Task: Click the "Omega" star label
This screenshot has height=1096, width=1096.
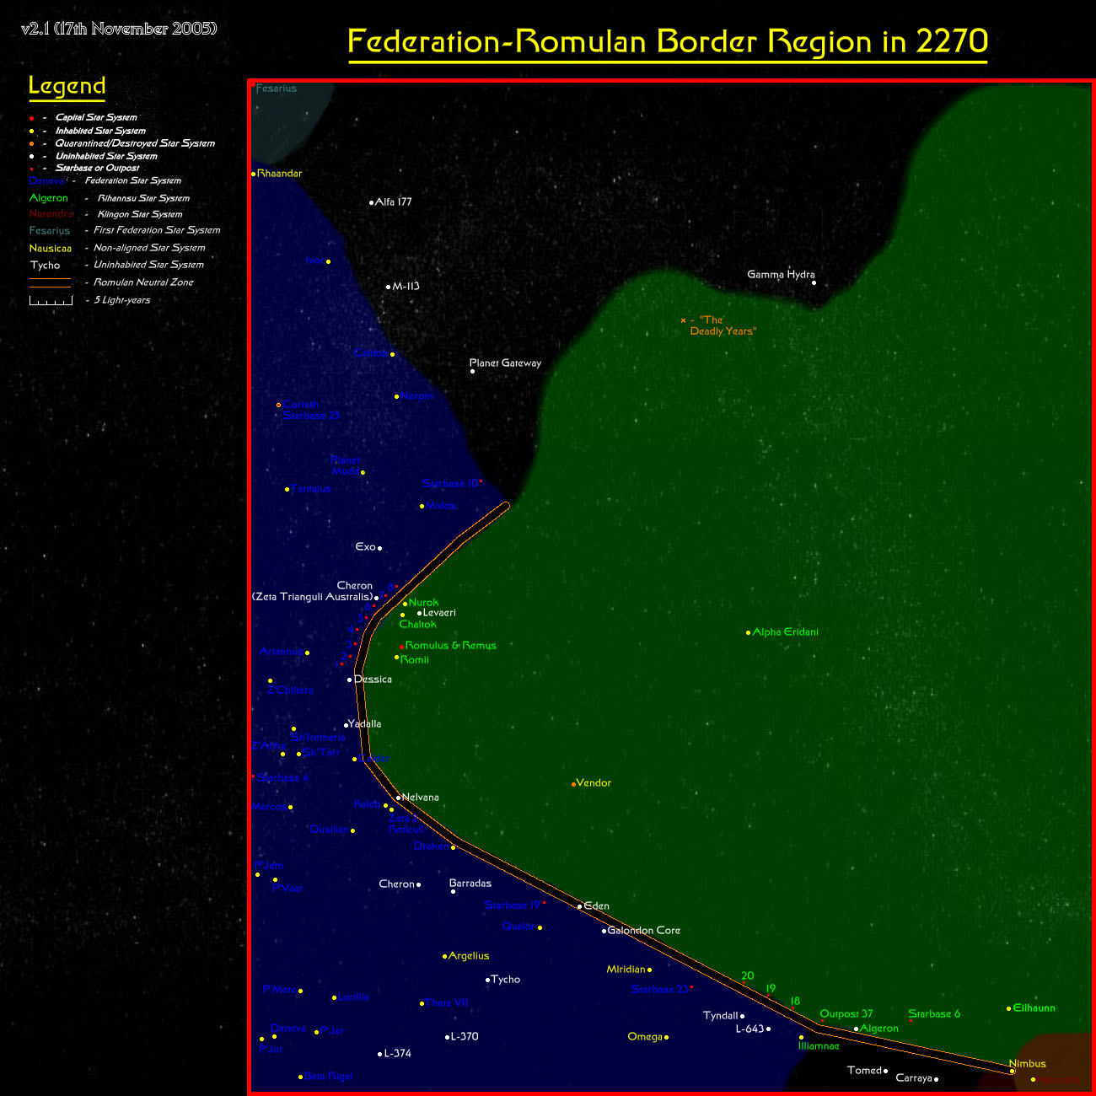Action: [x=645, y=1037]
